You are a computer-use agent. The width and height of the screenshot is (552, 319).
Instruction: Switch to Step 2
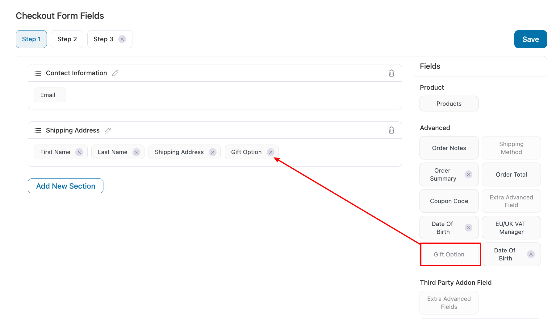(x=67, y=39)
